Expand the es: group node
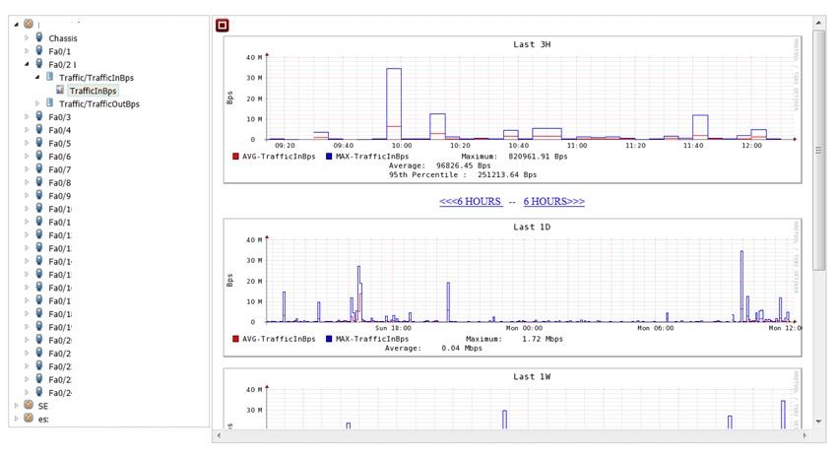 16,419
